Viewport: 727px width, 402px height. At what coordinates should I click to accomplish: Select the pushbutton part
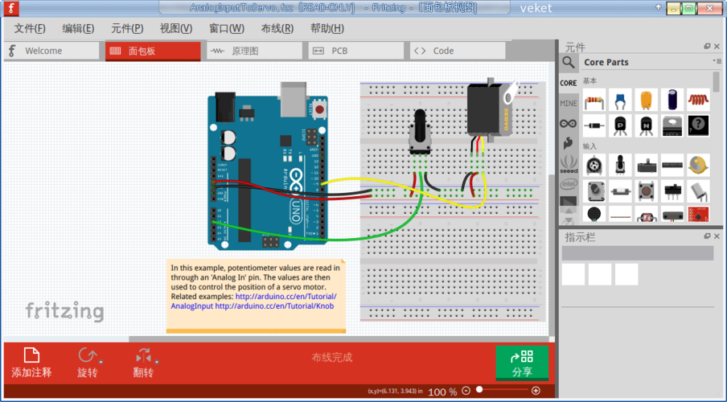pyautogui.click(x=647, y=191)
